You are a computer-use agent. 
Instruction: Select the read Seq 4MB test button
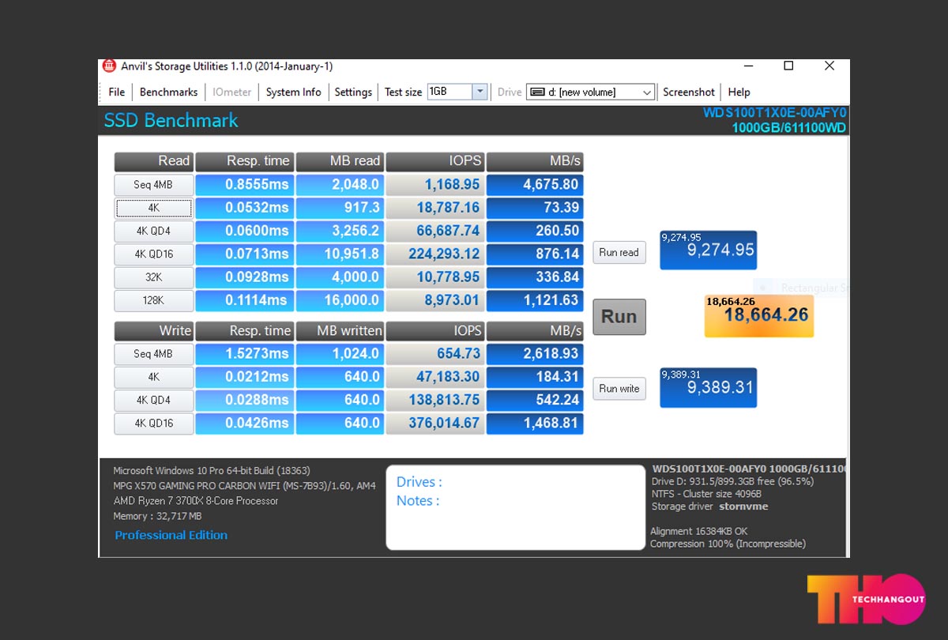click(x=153, y=185)
